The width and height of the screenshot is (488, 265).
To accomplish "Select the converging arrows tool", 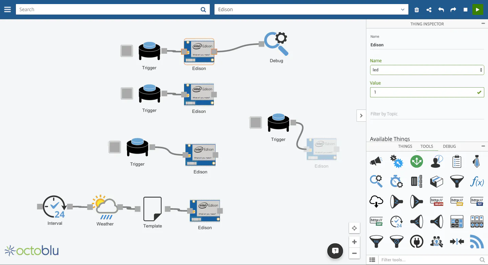I will (457, 241).
